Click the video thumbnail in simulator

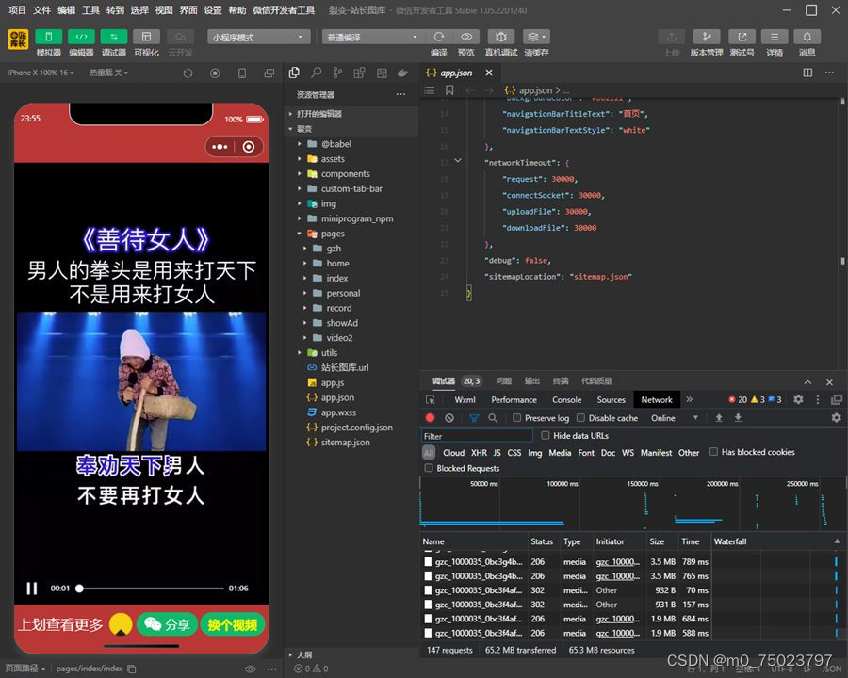(141, 381)
